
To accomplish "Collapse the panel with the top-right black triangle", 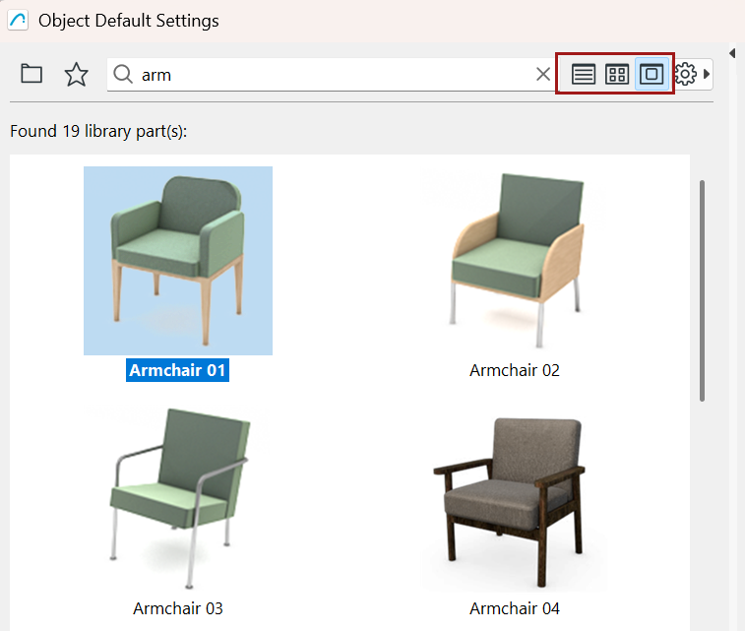I will coord(732,53).
